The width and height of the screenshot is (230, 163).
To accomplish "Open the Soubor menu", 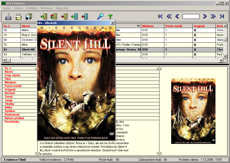I will 7,8.
